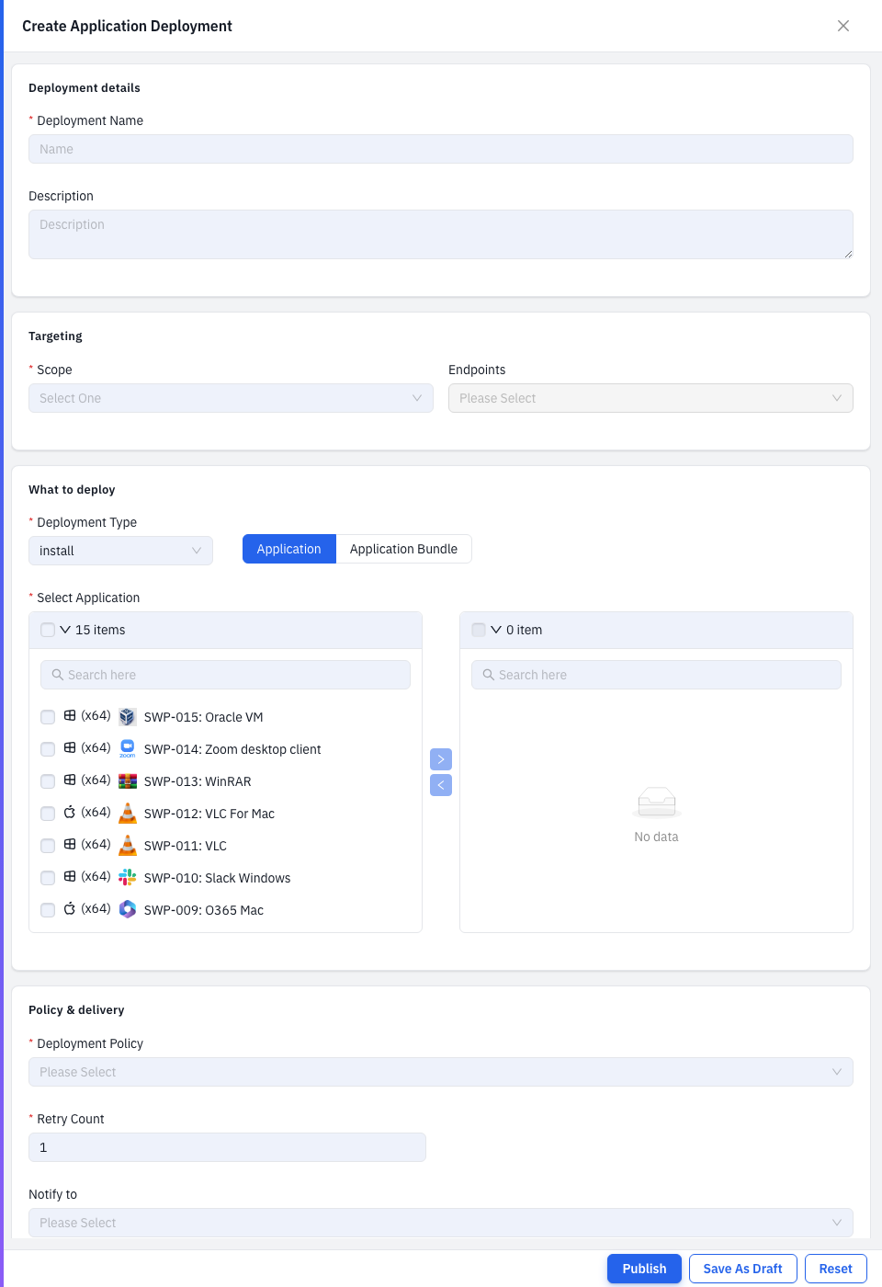Close the Create Application Deployment dialog
This screenshot has width=882, height=1287.
843,26
